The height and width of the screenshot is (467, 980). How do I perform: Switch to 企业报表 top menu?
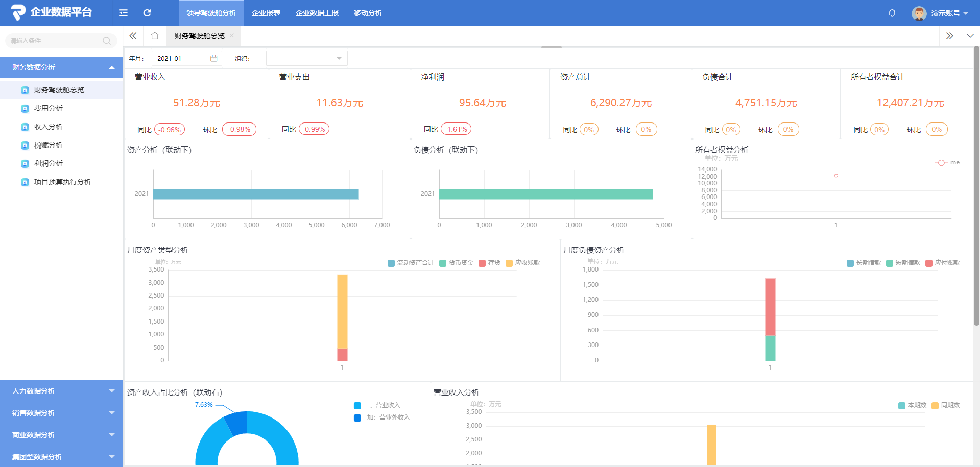coord(266,13)
